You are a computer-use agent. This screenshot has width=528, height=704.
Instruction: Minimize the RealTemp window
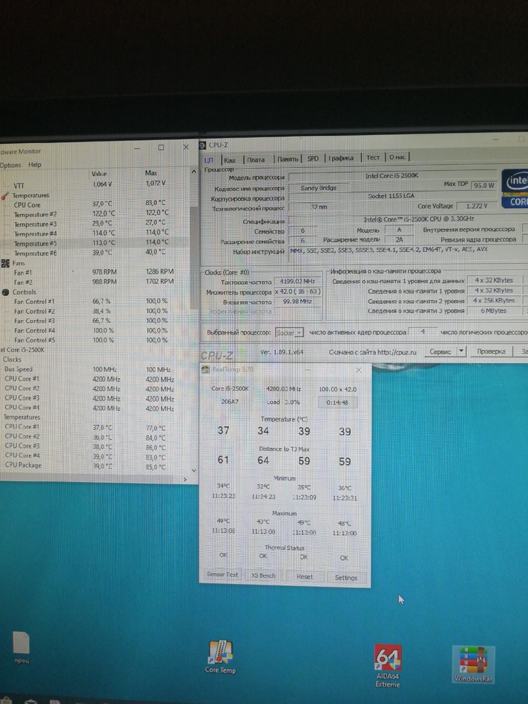[308, 370]
